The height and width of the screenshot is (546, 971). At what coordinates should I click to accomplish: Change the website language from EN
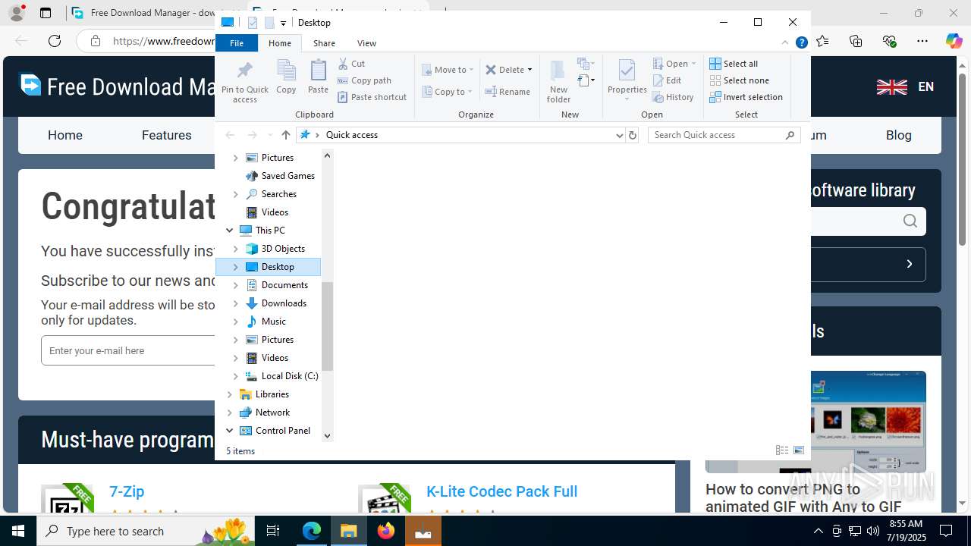pyautogui.click(x=905, y=86)
